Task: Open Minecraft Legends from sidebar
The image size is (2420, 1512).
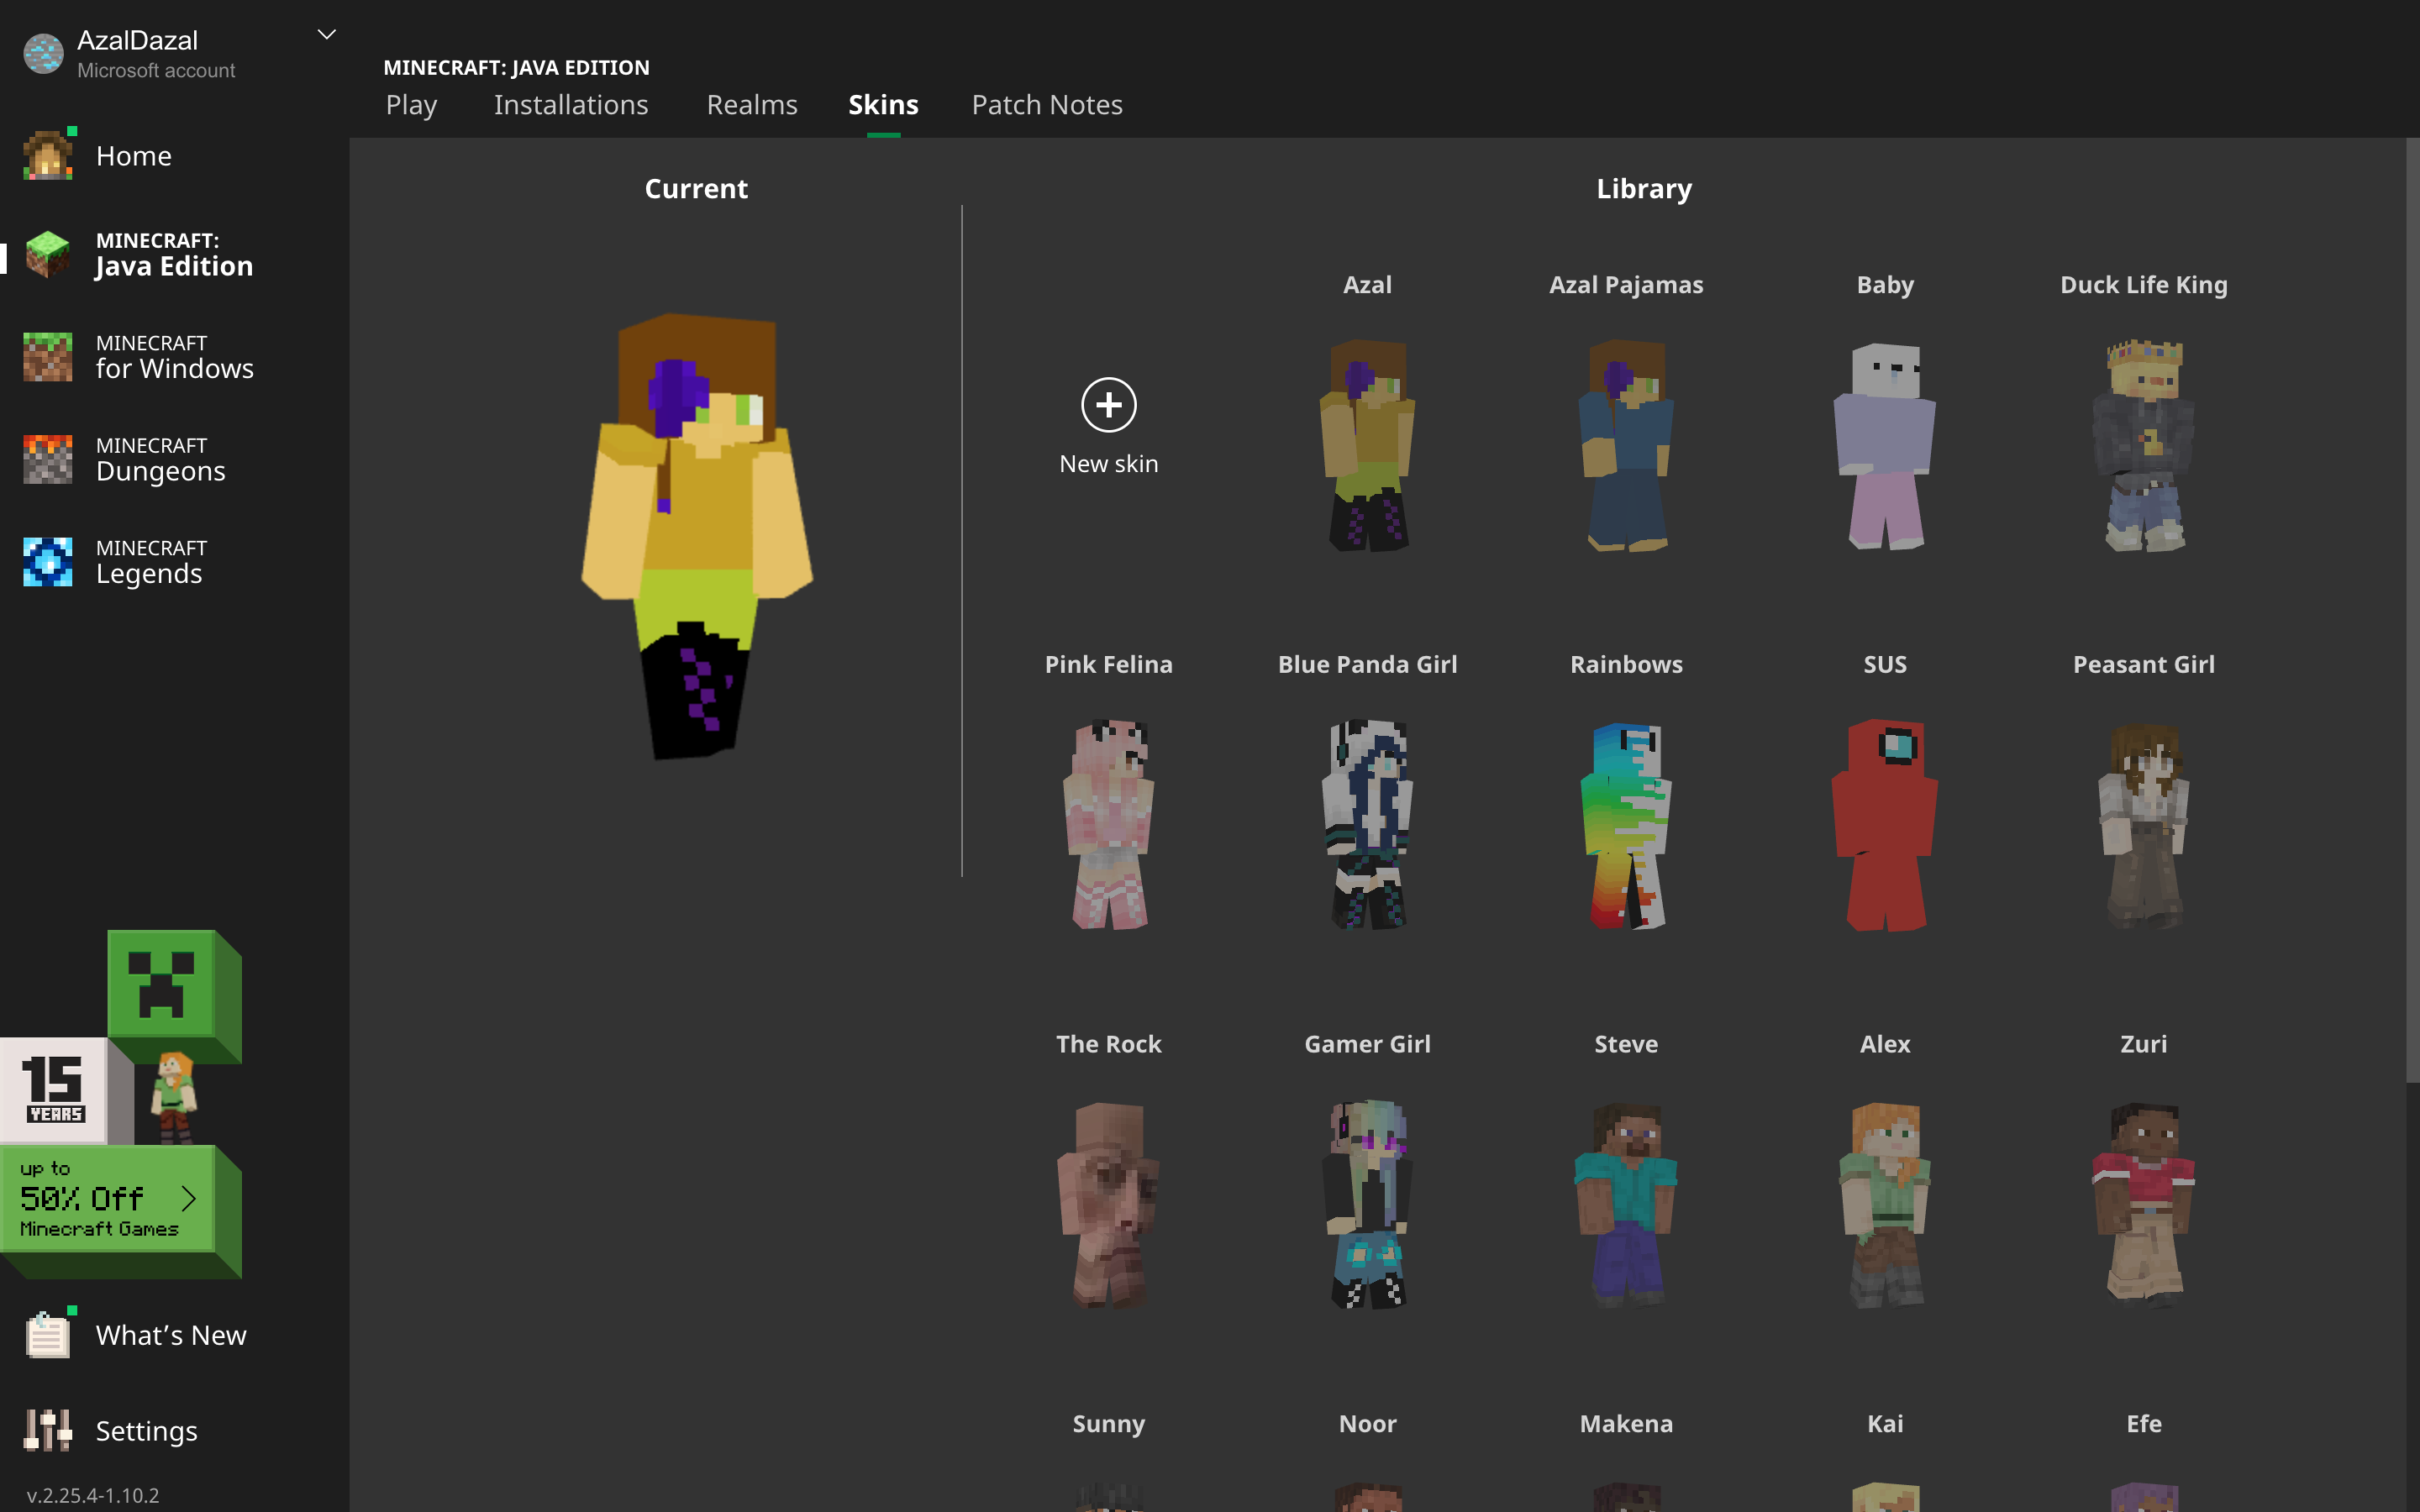Action: tap(150, 562)
